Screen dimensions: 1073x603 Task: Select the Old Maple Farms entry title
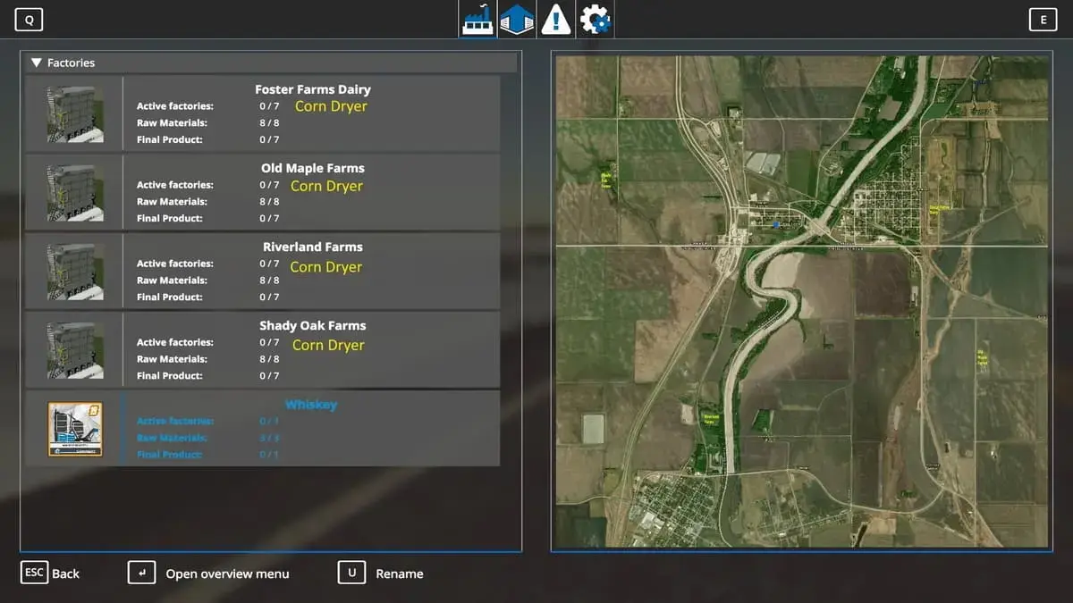click(312, 168)
